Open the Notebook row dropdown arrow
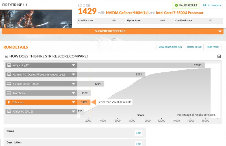Image resolution: width=226 pixels, height=146 pixels. [73, 93]
